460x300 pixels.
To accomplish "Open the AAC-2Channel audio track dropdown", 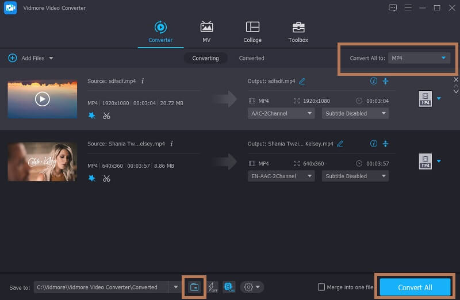I will (x=282, y=113).
